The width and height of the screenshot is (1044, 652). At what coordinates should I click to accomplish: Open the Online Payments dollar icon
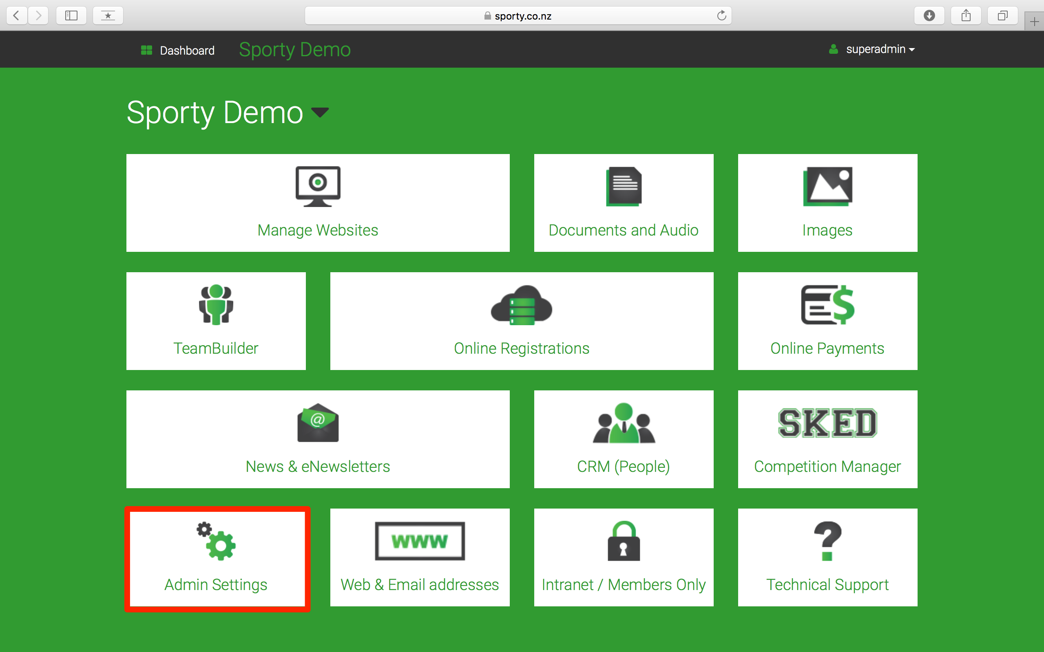827,304
